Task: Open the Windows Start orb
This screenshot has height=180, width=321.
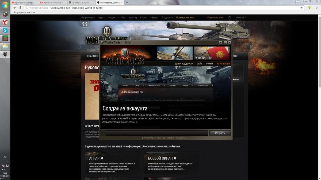Action: click(x=5, y=5)
